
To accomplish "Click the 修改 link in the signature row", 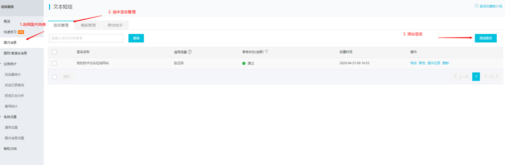I will [413, 63].
